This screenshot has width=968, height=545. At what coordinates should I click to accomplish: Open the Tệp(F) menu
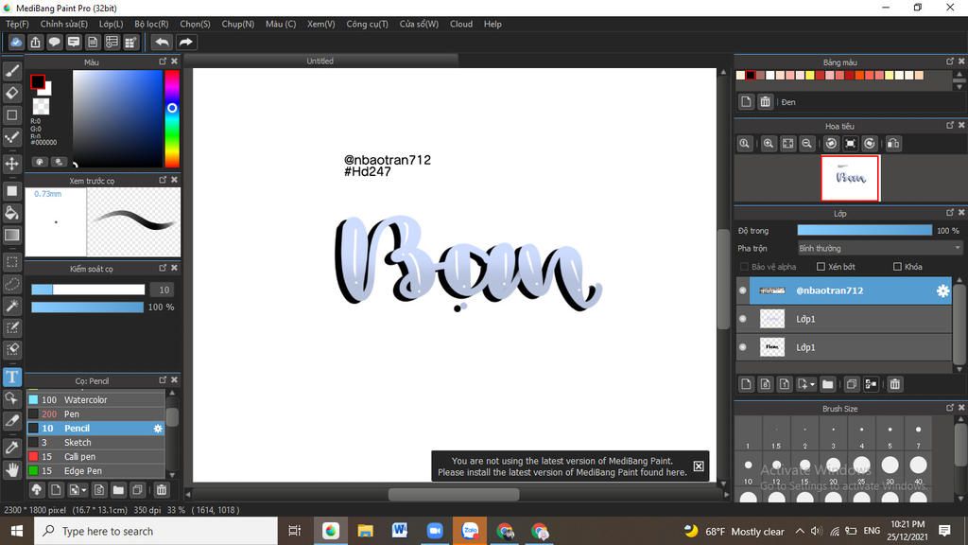click(x=17, y=24)
